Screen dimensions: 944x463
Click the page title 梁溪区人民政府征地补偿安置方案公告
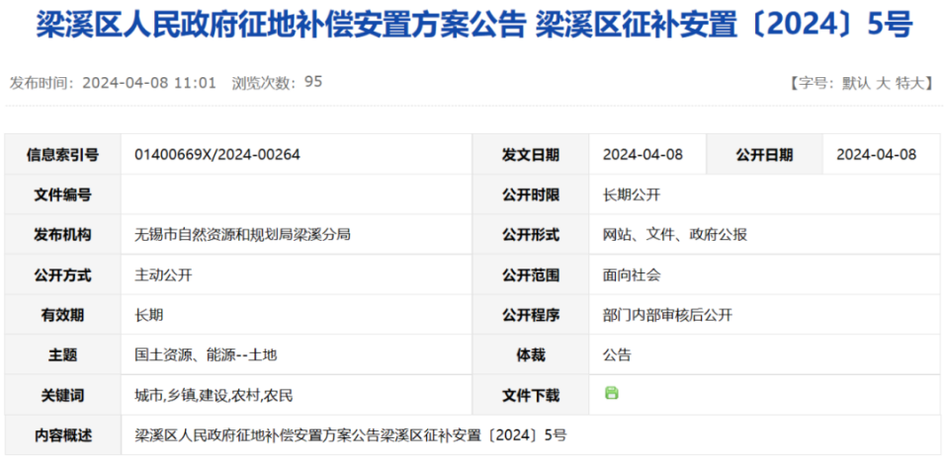click(281, 25)
